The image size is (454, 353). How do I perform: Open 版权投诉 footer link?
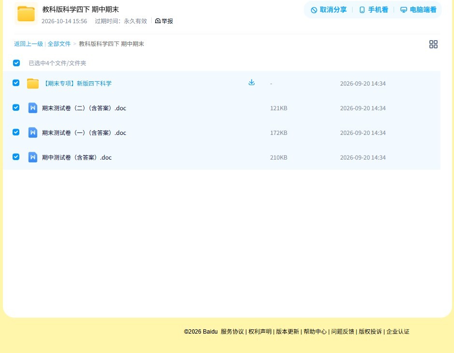click(x=370, y=332)
